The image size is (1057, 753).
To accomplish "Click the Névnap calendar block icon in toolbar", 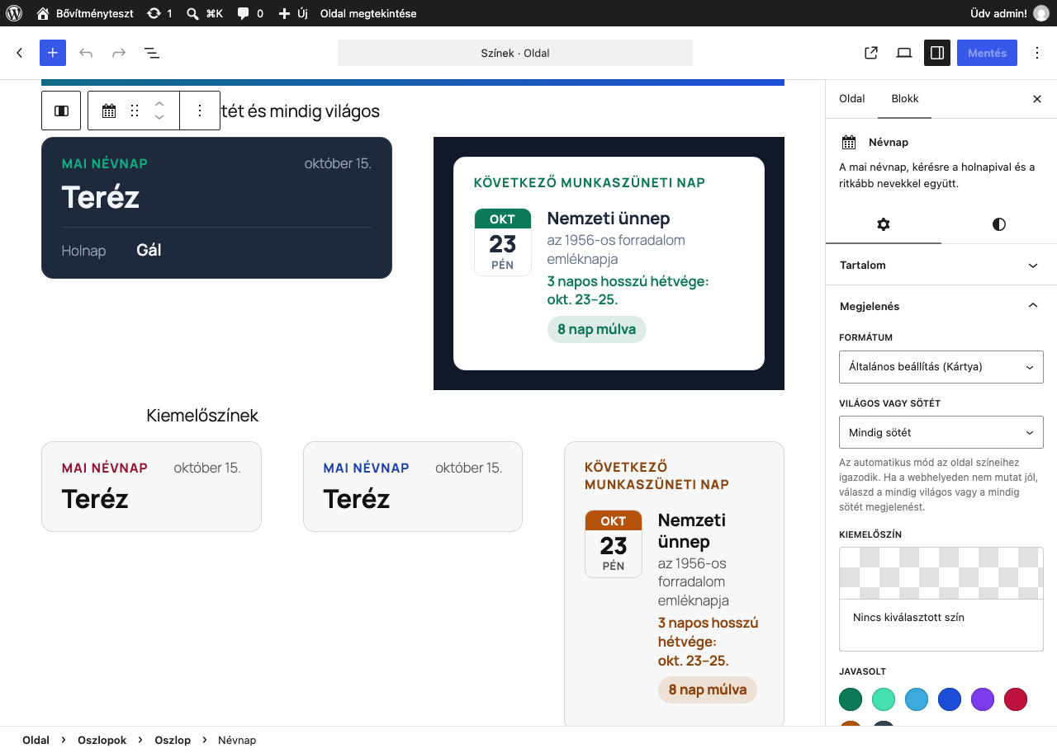I will [109, 111].
